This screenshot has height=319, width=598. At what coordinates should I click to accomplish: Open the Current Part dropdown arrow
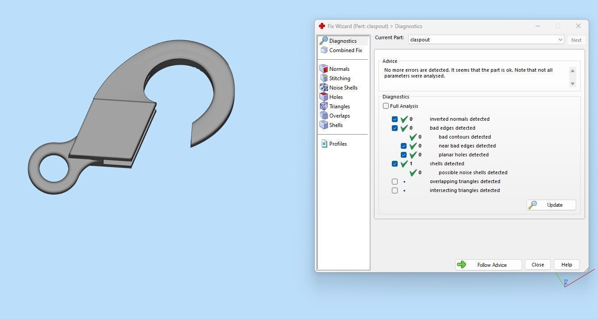(x=561, y=40)
